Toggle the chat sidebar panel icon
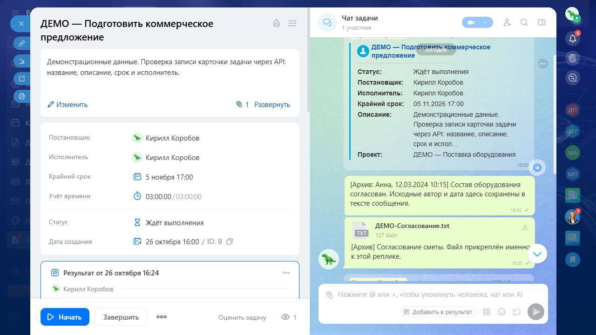The height and width of the screenshot is (335, 596). pyautogui.click(x=541, y=22)
